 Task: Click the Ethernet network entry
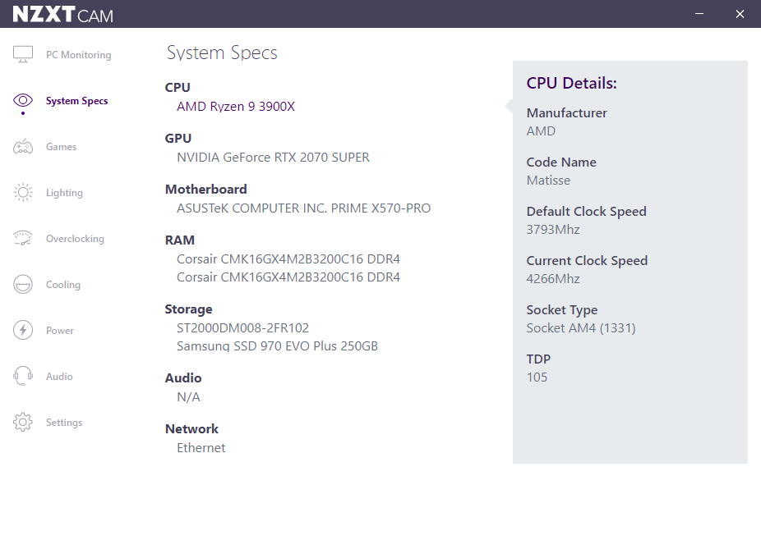pos(201,448)
